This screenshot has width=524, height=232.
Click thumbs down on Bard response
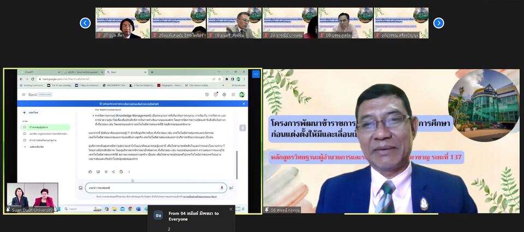tap(98, 172)
